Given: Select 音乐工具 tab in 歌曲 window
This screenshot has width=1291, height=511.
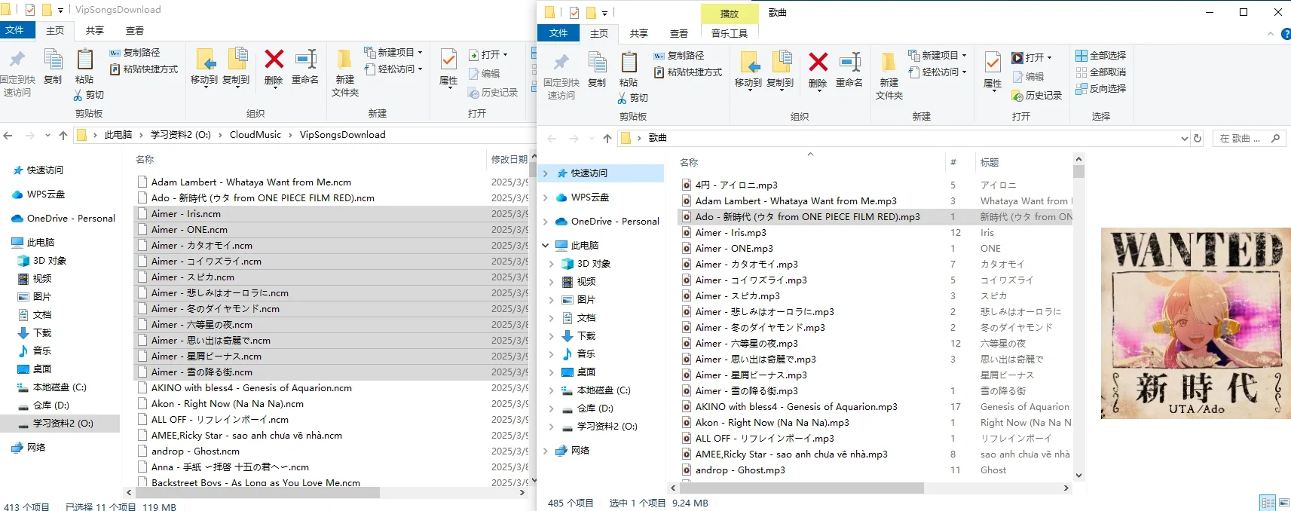Looking at the screenshot, I should coord(730,33).
